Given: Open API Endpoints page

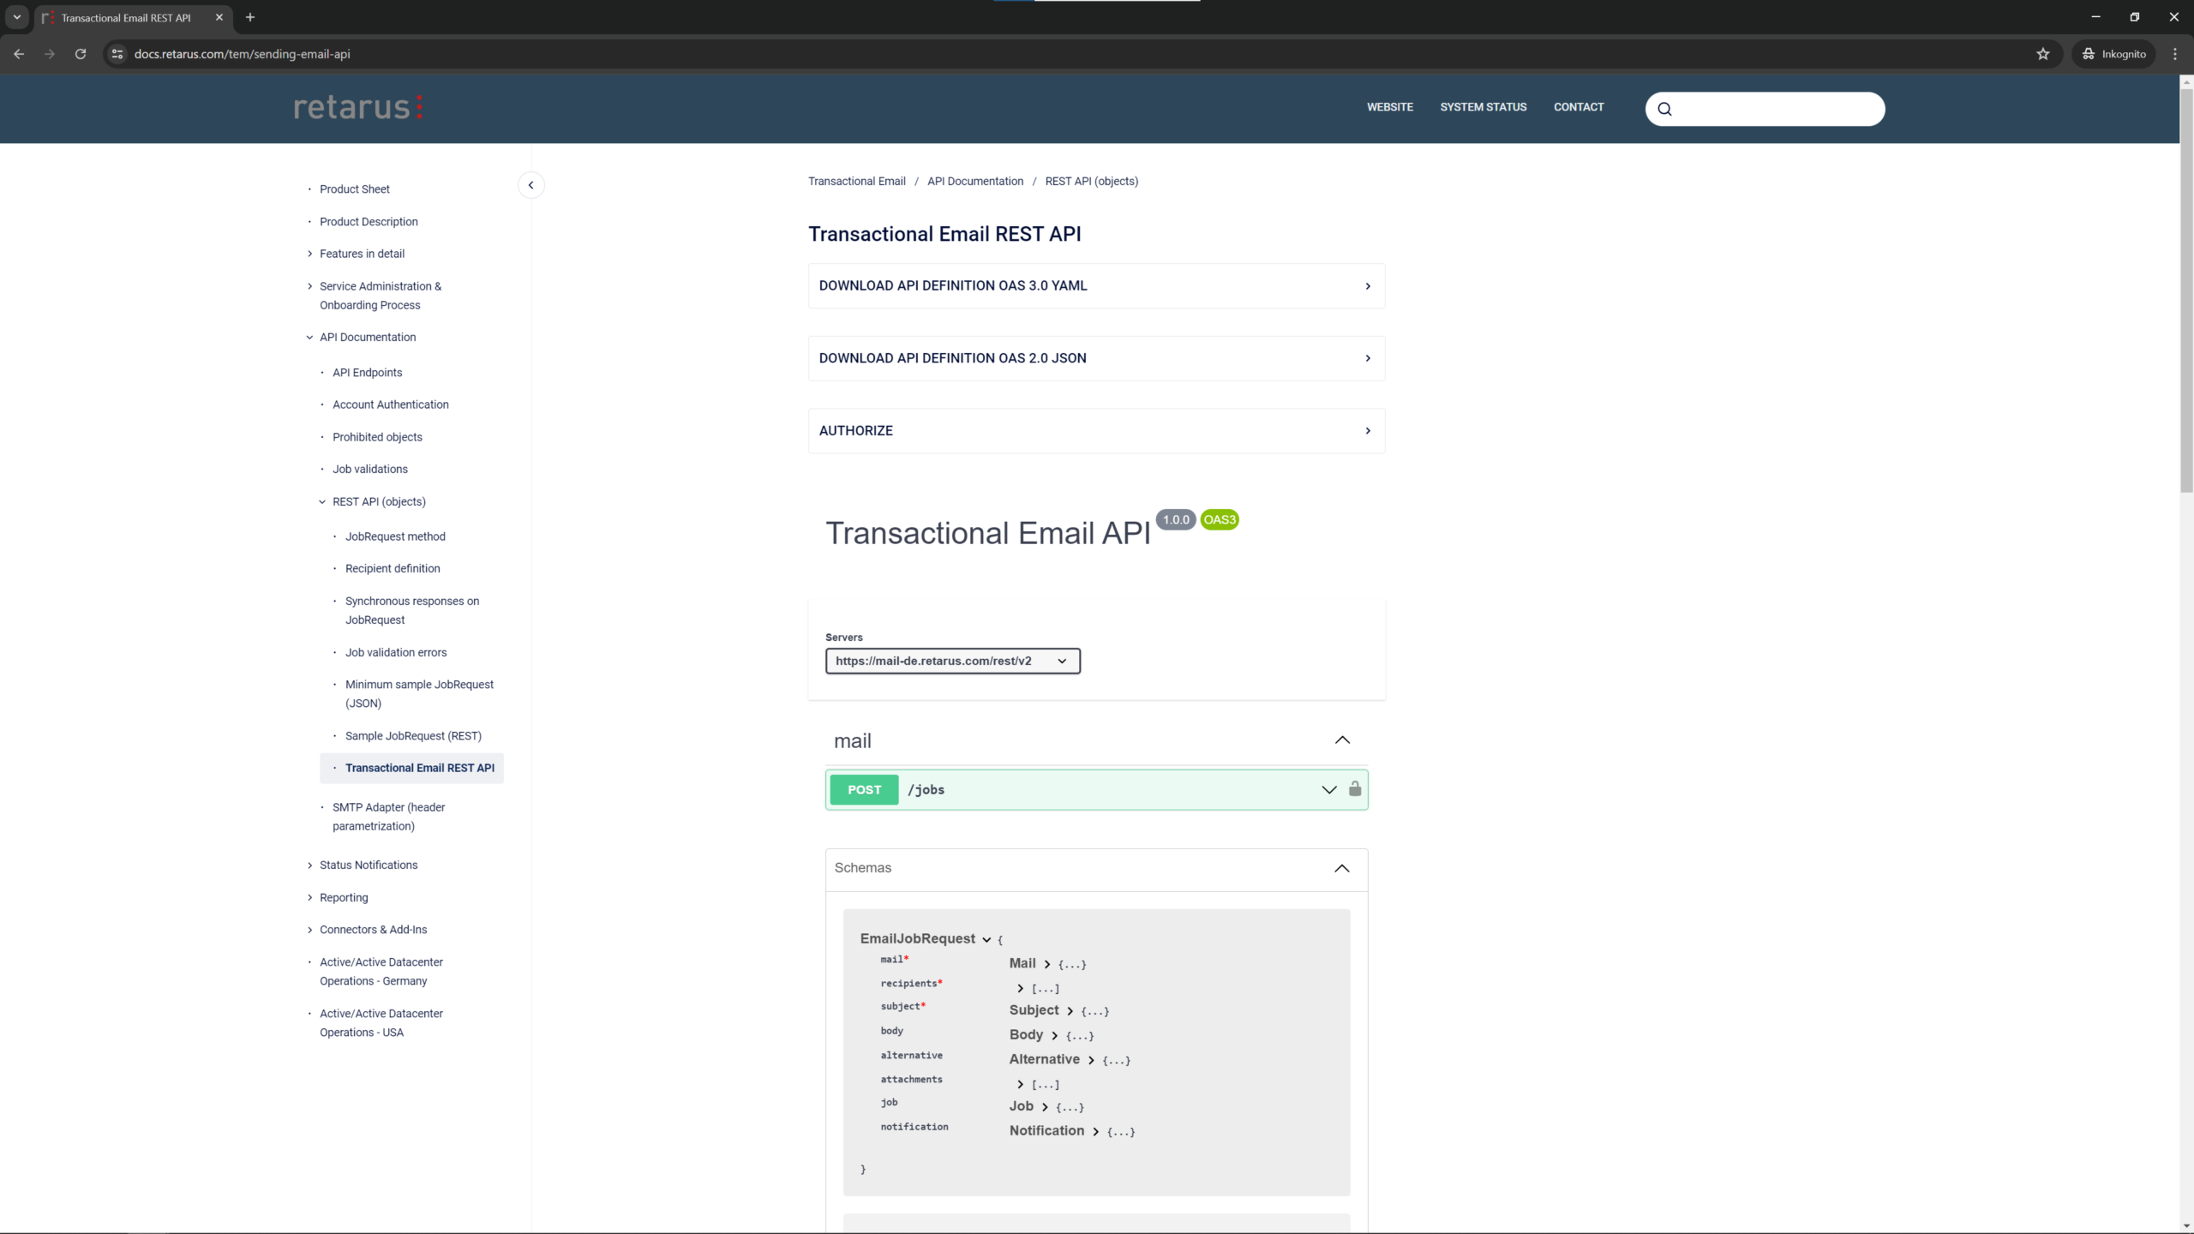Looking at the screenshot, I should [x=367, y=373].
